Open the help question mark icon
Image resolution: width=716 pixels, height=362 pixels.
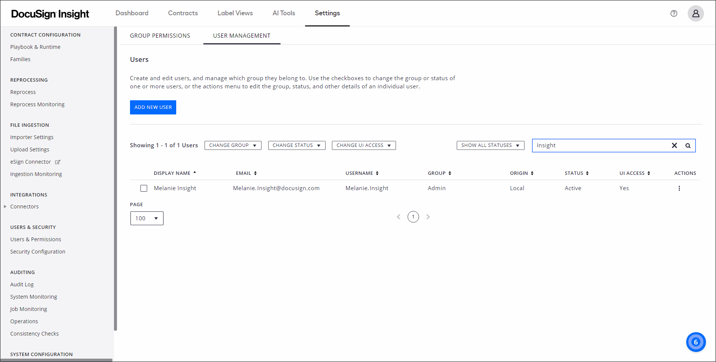click(674, 13)
